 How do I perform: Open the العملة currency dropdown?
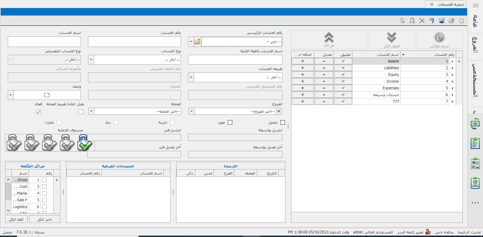pyautogui.click(x=91, y=112)
